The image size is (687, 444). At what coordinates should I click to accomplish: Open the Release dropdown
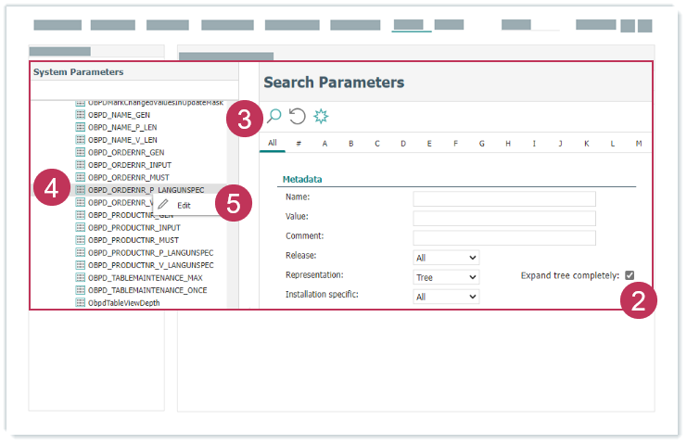point(446,257)
